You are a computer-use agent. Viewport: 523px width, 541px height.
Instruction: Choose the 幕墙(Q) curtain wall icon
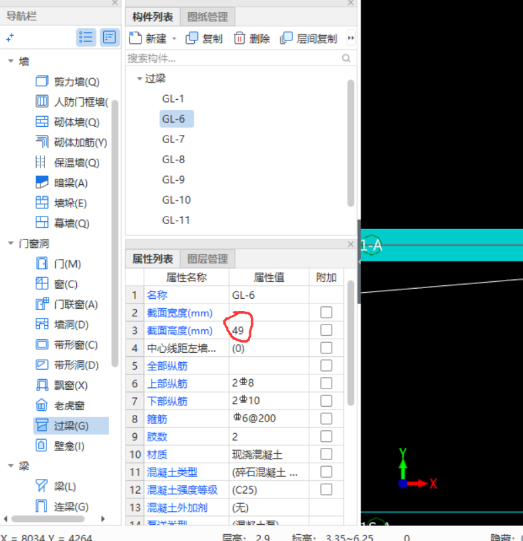pyautogui.click(x=42, y=223)
